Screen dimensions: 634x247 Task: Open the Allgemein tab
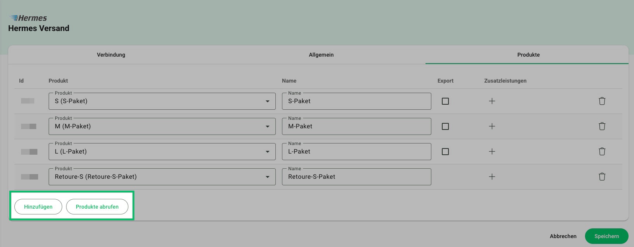pos(321,55)
